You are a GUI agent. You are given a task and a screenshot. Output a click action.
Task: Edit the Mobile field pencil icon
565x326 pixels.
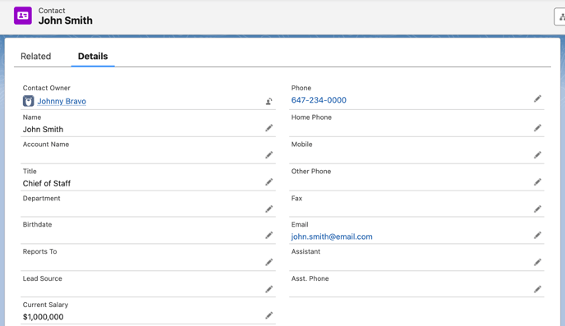coord(537,155)
